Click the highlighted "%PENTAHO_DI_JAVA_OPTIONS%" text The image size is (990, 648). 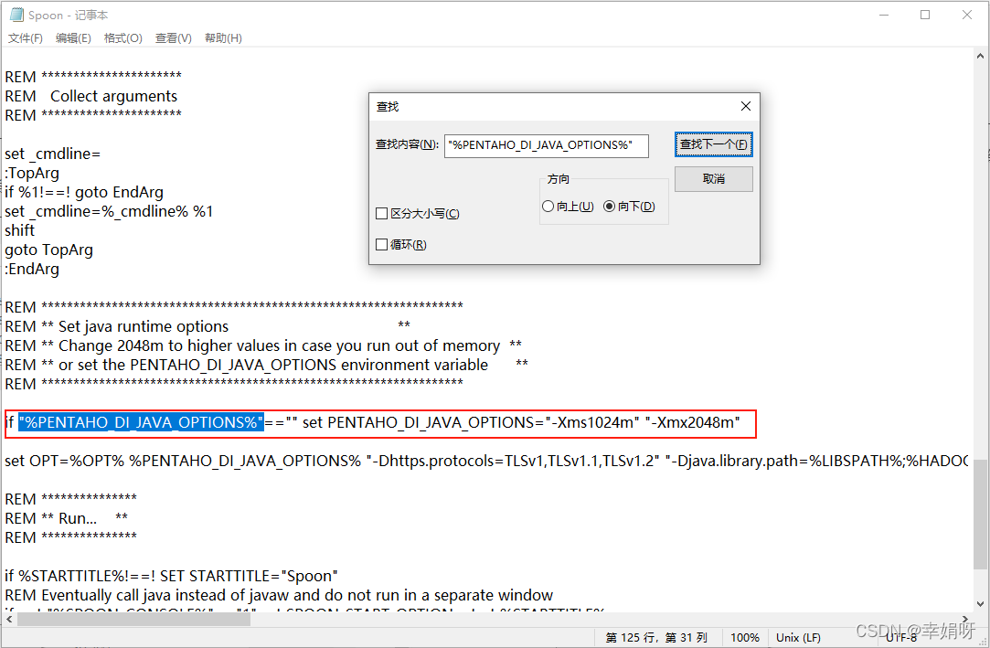(x=141, y=422)
